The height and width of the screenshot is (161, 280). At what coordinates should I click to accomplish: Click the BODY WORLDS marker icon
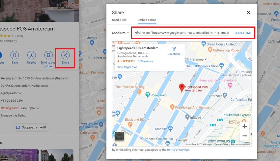tap(233, 142)
